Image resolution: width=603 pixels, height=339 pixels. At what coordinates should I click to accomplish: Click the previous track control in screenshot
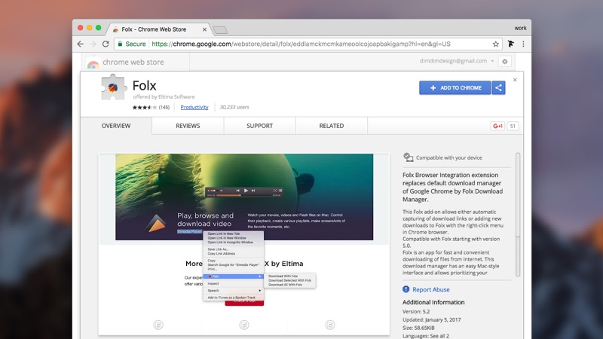click(x=237, y=191)
